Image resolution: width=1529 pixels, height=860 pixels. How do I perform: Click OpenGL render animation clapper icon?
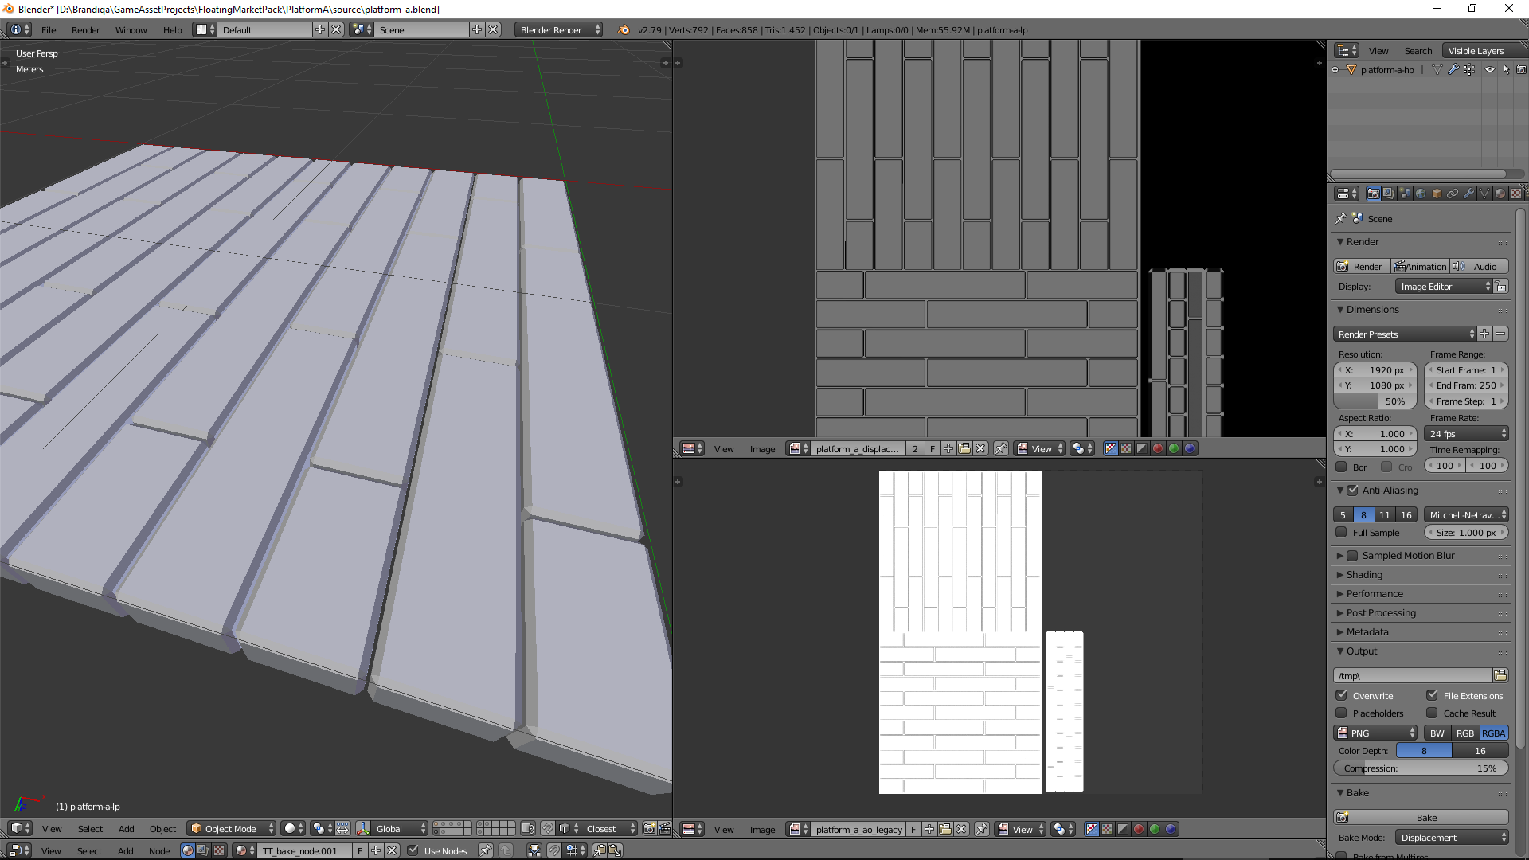pos(664,829)
